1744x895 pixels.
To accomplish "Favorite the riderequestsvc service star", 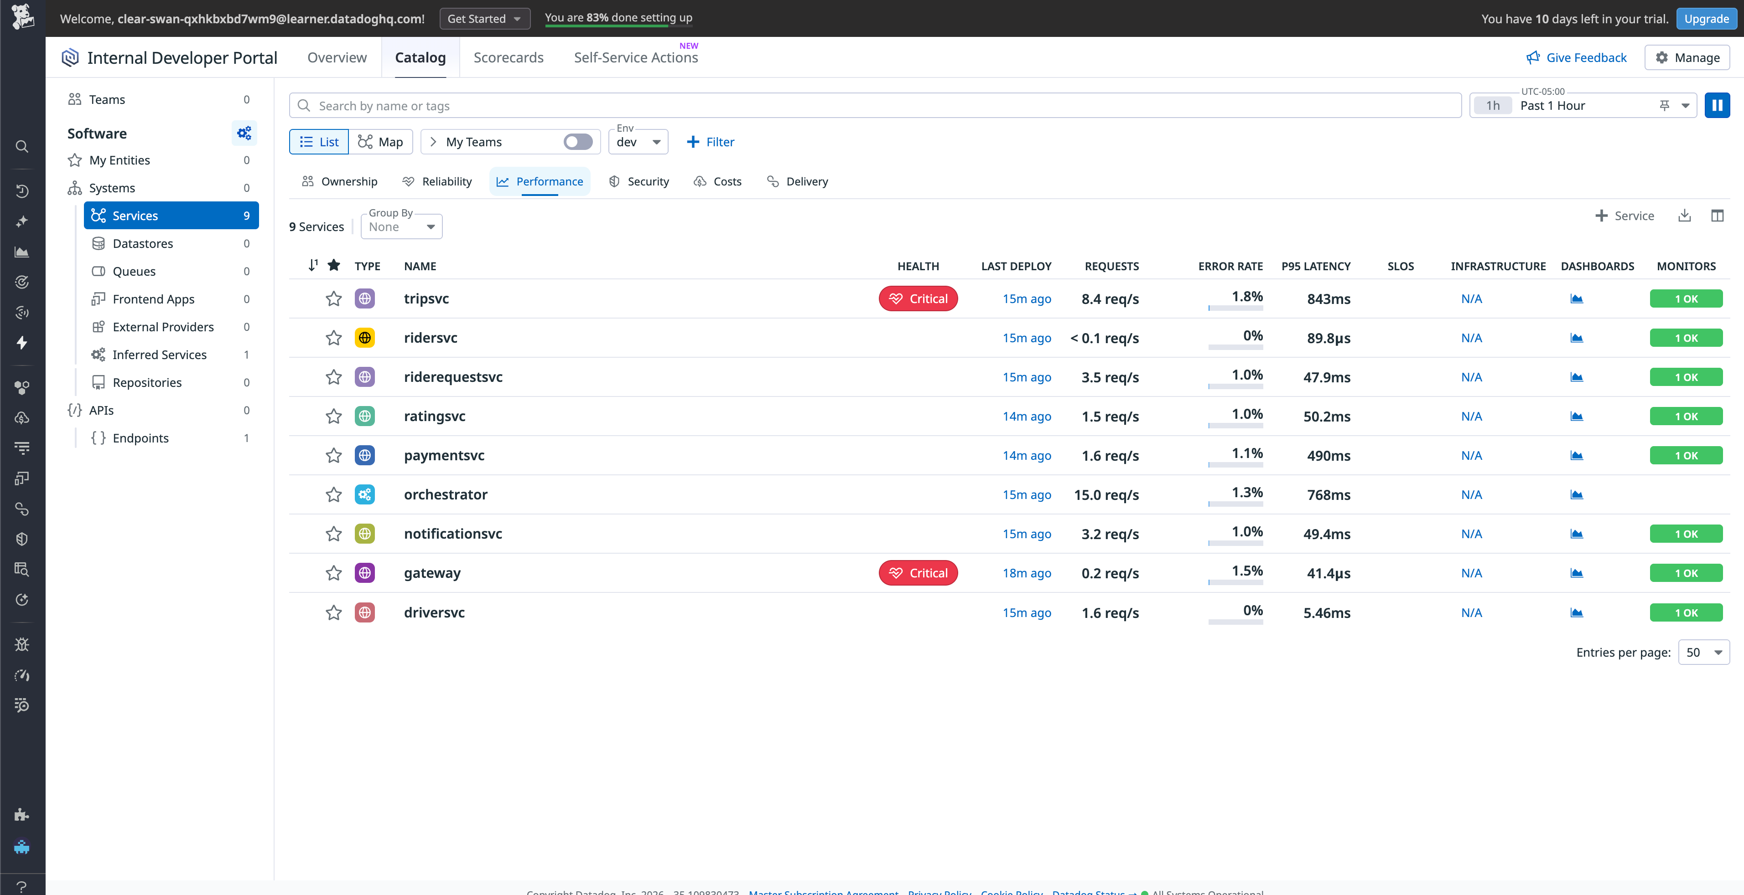I will click(334, 377).
